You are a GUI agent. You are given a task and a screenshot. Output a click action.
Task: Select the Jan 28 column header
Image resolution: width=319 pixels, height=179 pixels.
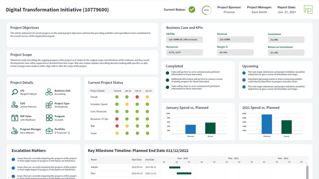coord(128,91)
